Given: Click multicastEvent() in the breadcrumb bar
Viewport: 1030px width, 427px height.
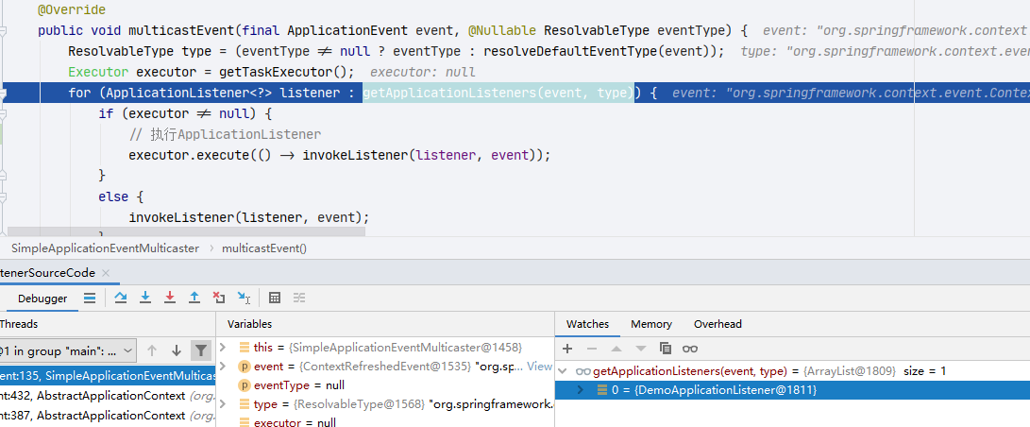Looking at the screenshot, I should tap(264, 248).
